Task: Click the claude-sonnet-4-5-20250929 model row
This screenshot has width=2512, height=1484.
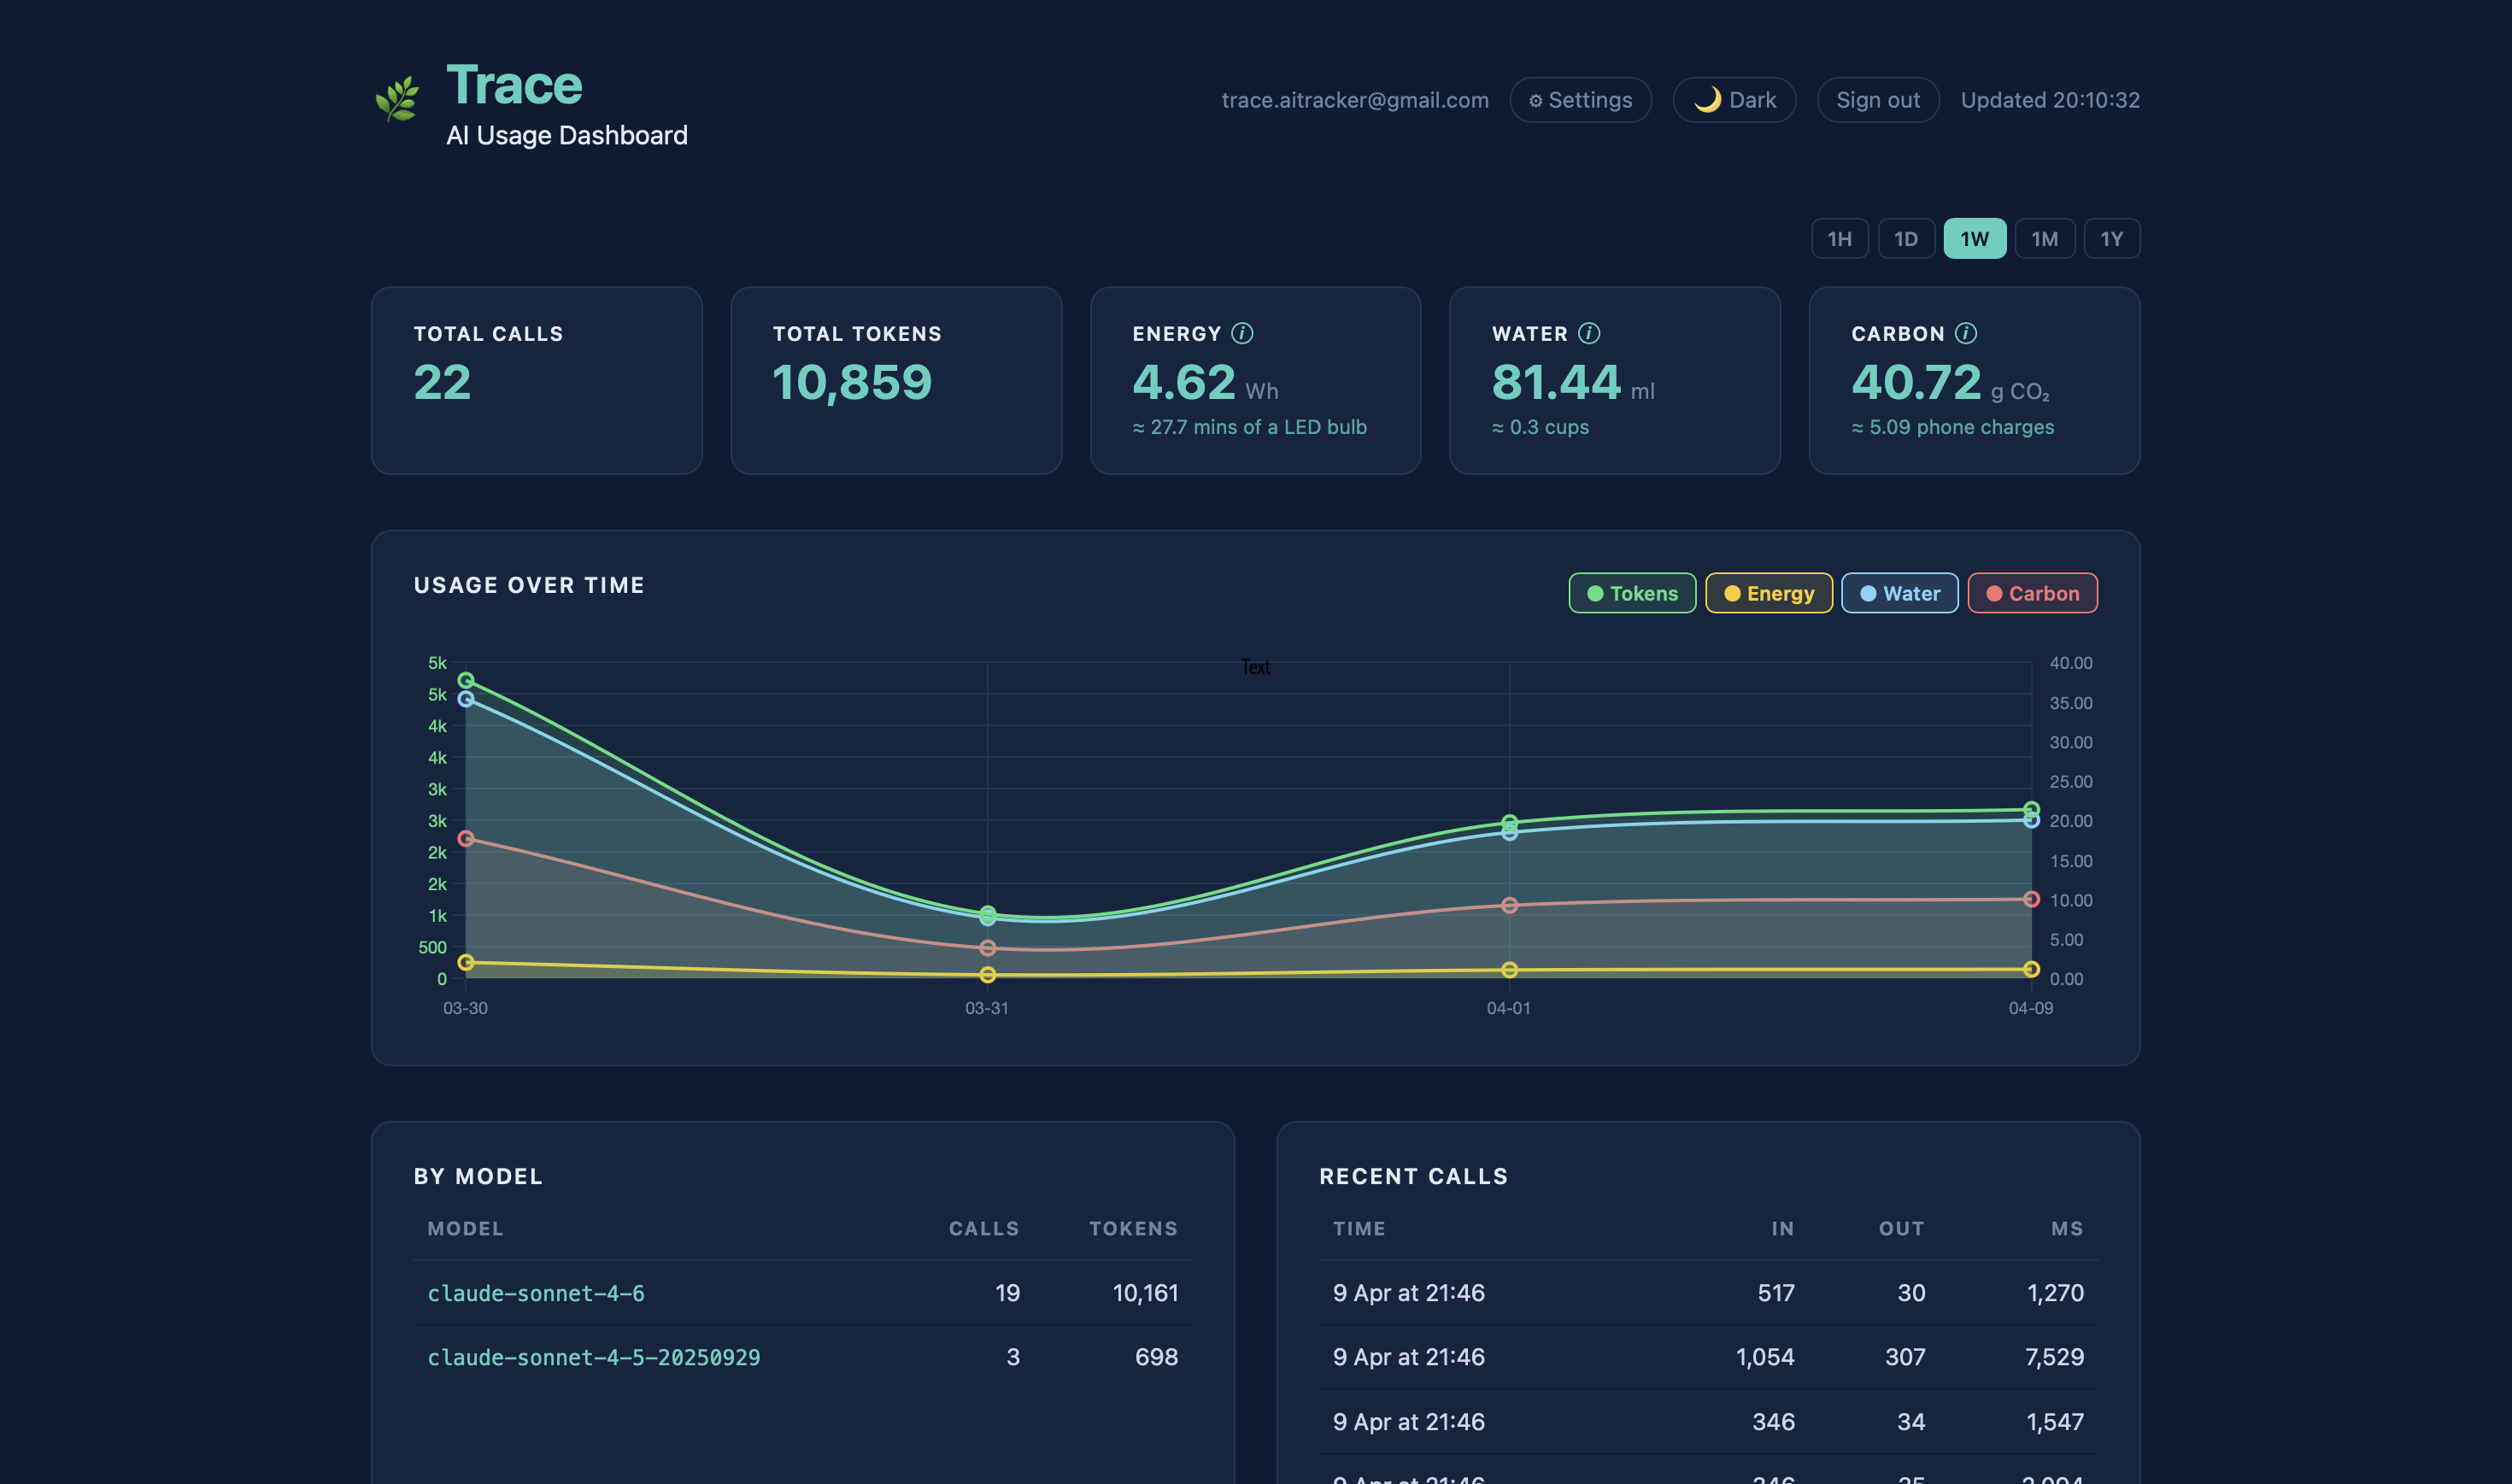Action: 803,1357
